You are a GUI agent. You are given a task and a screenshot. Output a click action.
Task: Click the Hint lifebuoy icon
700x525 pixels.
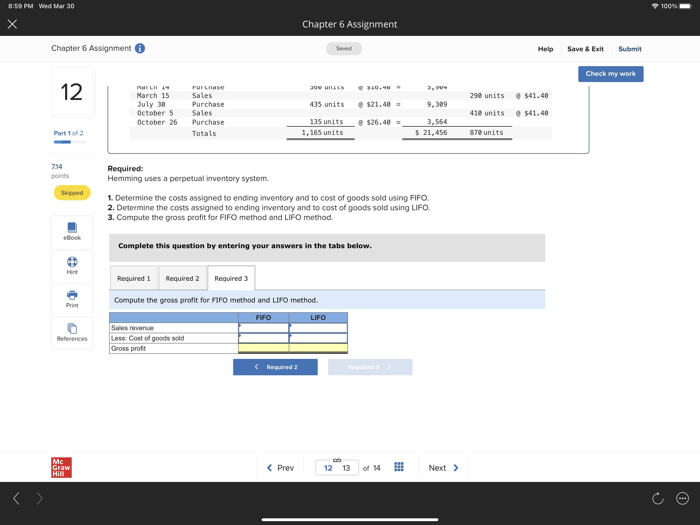click(x=72, y=262)
